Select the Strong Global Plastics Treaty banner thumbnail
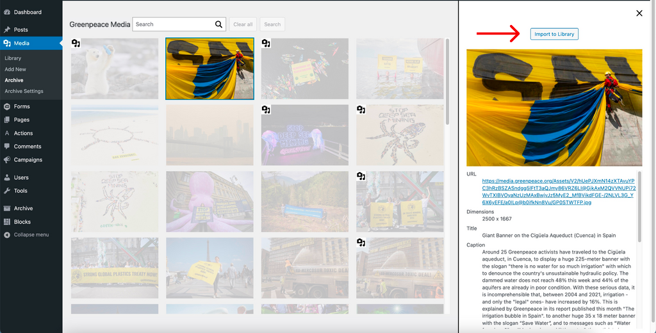 coord(115,268)
